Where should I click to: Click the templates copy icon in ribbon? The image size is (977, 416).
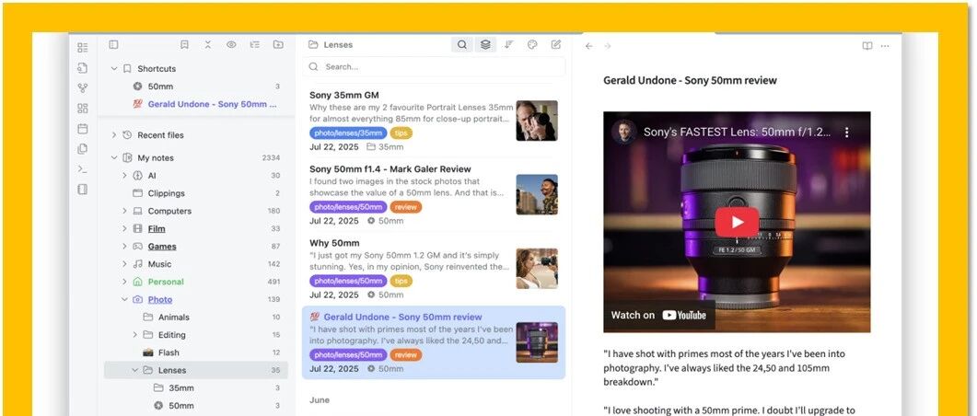82,149
